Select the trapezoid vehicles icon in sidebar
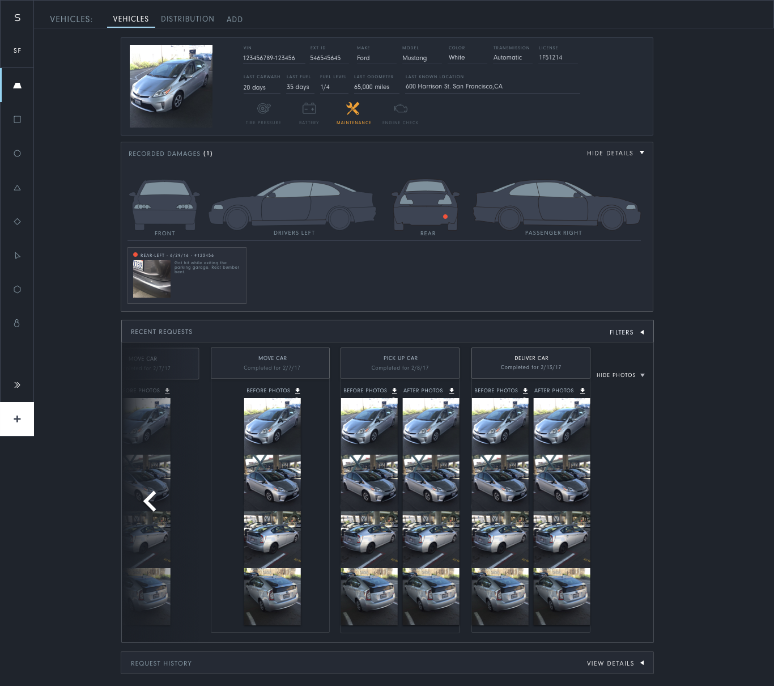The height and width of the screenshot is (686, 774). [x=17, y=85]
